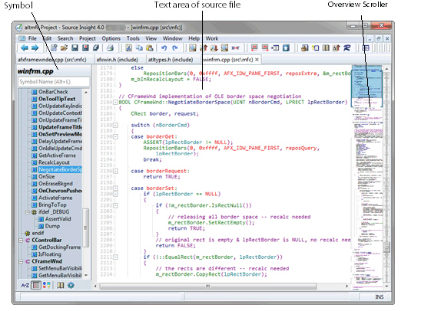Screen dimensions: 431x311
Task: Click the star bookmark toolbar icon
Action: (286, 48)
